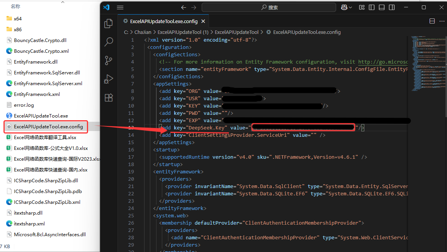Click the "membership" tag on line 26
This screenshot has width=447, height=252.
tap(177, 223)
